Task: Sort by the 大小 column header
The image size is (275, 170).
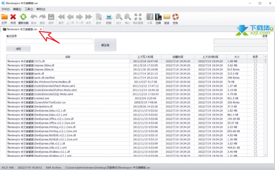Action: pyautogui.click(x=237, y=57)
